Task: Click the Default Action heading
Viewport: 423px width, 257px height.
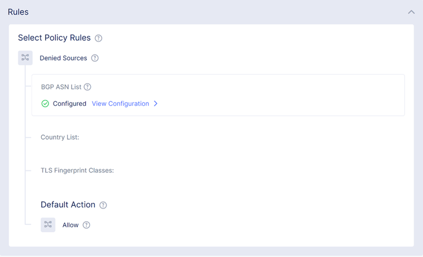Action: [x=68, y=205]
